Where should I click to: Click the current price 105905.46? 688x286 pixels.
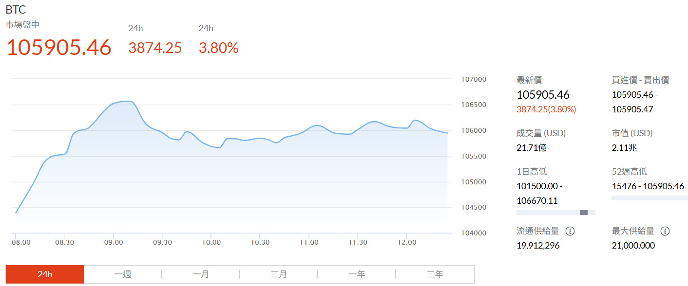[58, 47]
